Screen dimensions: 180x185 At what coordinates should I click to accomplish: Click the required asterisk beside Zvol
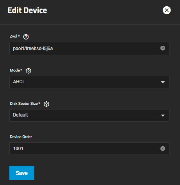coord(19,36)
